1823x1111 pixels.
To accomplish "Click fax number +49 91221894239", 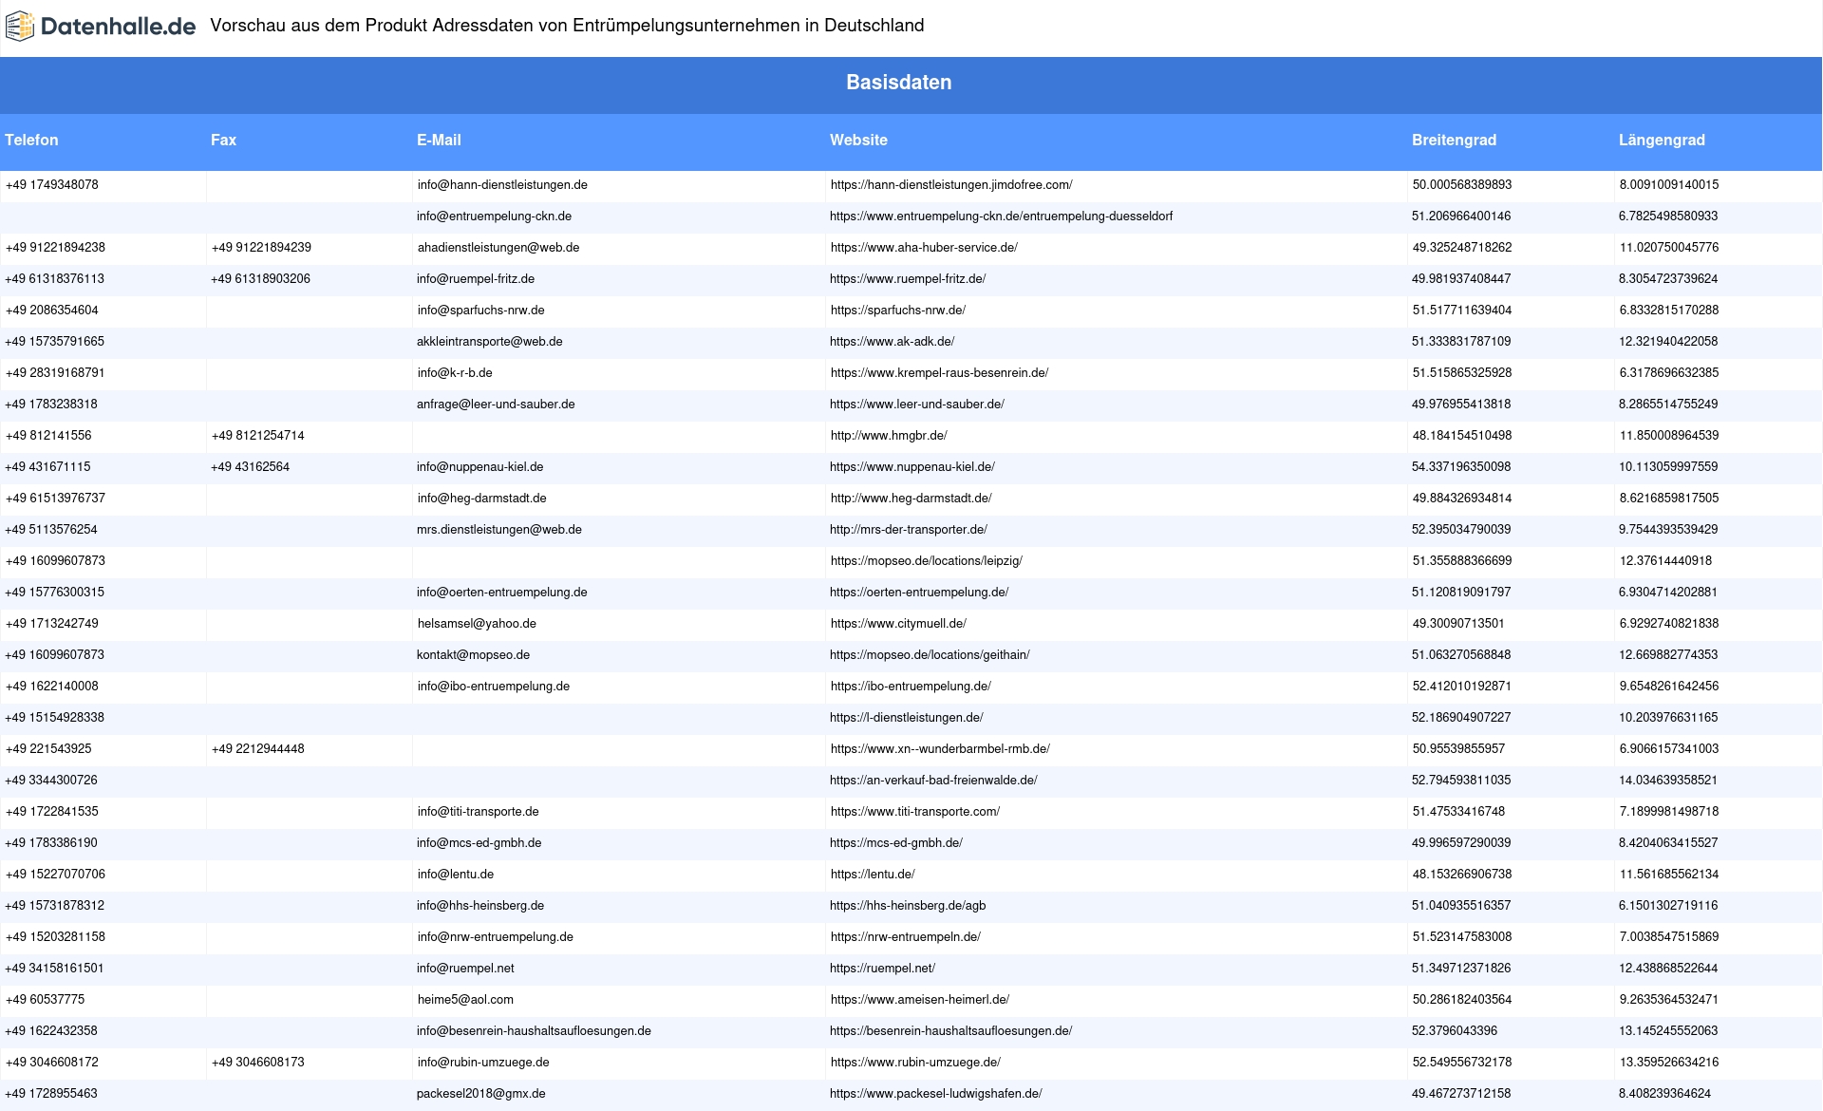I will click(261, 248).
